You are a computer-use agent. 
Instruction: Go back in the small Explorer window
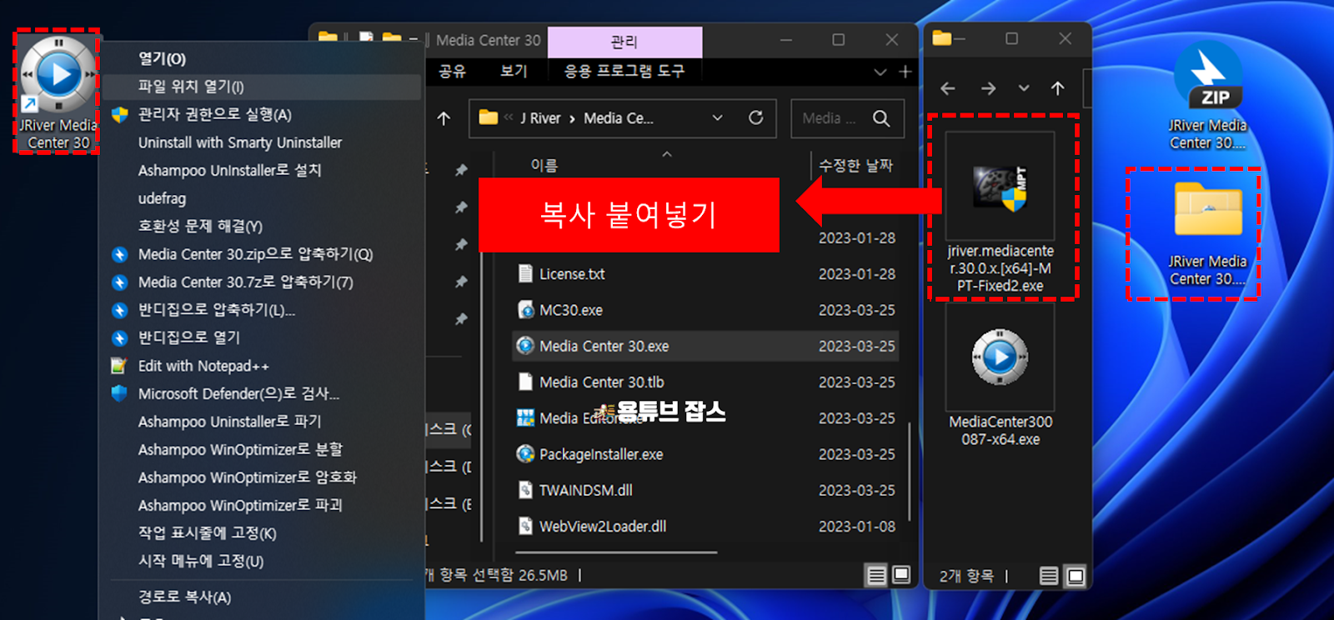pos(948,88)
